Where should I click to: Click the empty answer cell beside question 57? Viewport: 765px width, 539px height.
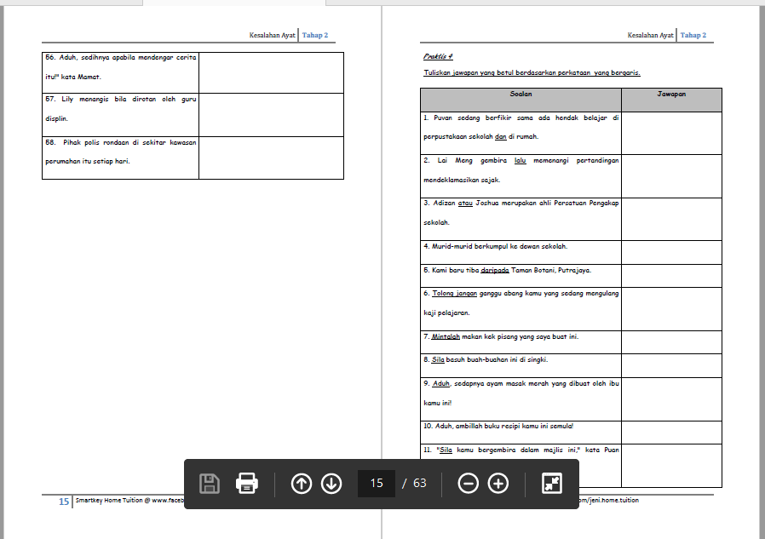271,114
